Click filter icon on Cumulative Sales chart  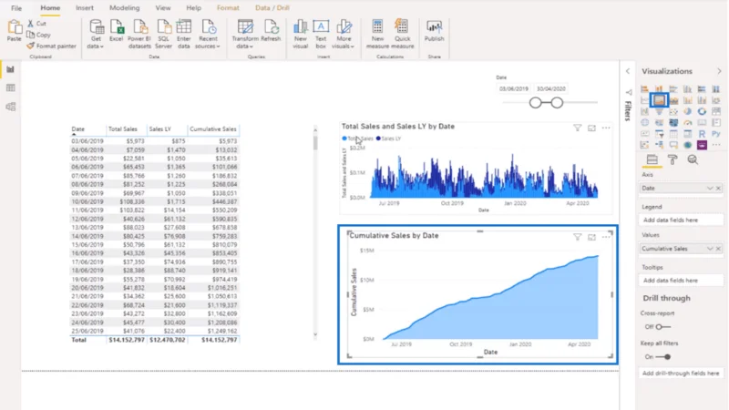(x=577, y=237)
